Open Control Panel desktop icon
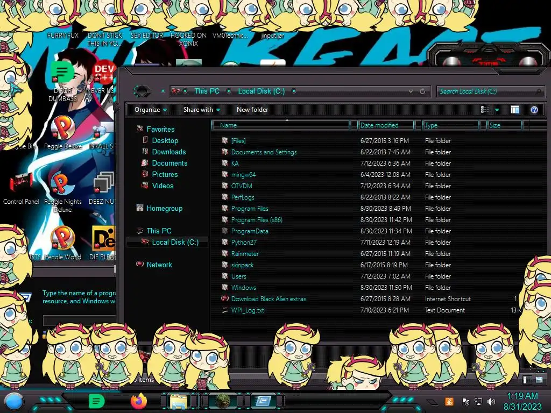 (x=21, y=188)
